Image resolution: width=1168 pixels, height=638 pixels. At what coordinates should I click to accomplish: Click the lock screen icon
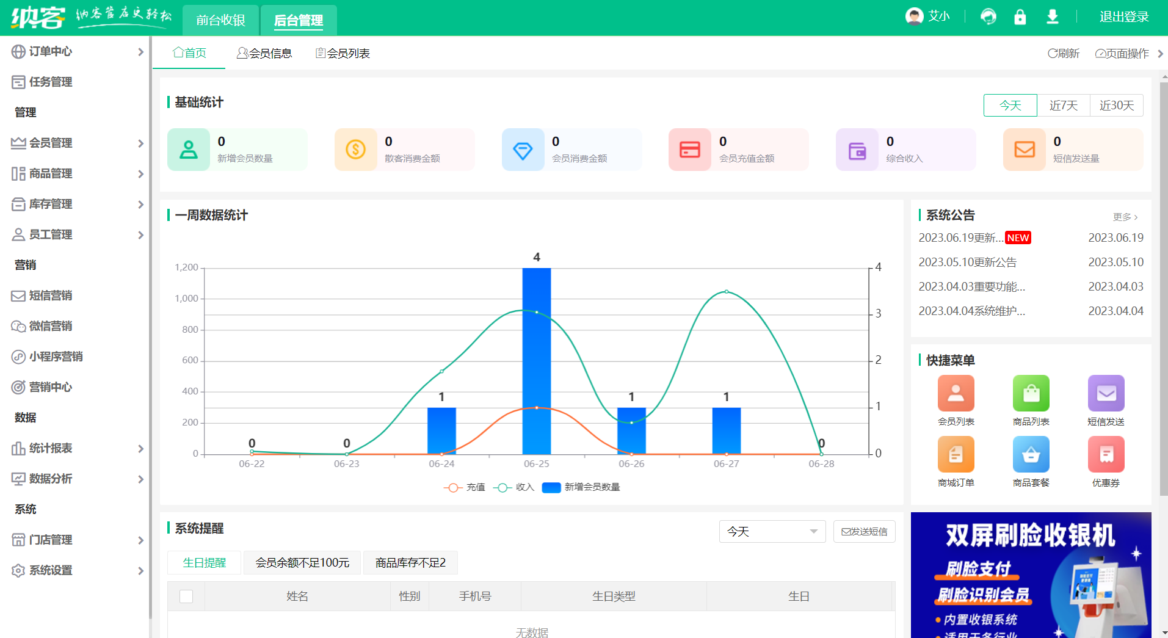pyautogui.click(x=1020, y=16)
